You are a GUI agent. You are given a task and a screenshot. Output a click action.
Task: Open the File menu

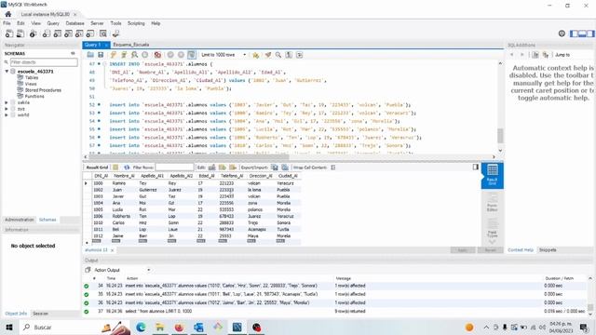(x=7, y=23)
